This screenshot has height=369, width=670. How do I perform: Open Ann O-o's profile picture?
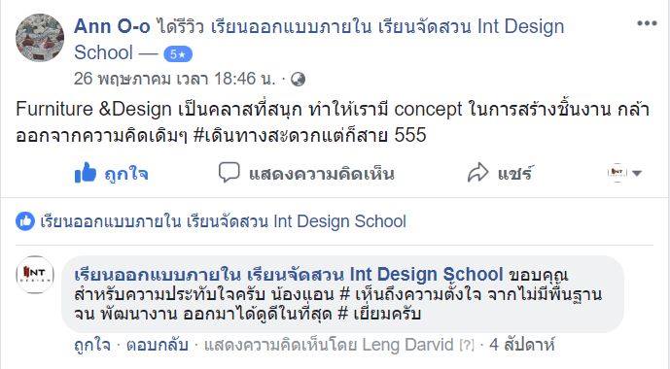click(40, 38)
